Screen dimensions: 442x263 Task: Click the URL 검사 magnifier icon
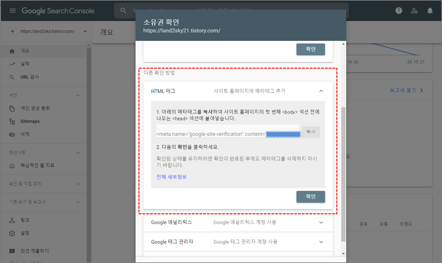12,77
